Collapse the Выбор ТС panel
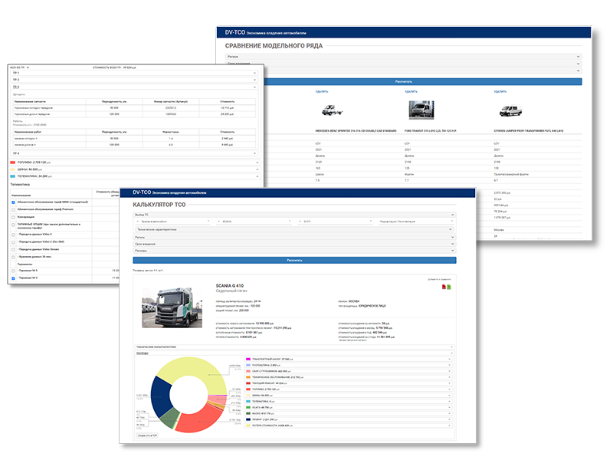The width and height of the screenshot is (613, 460). coord(294,215)
